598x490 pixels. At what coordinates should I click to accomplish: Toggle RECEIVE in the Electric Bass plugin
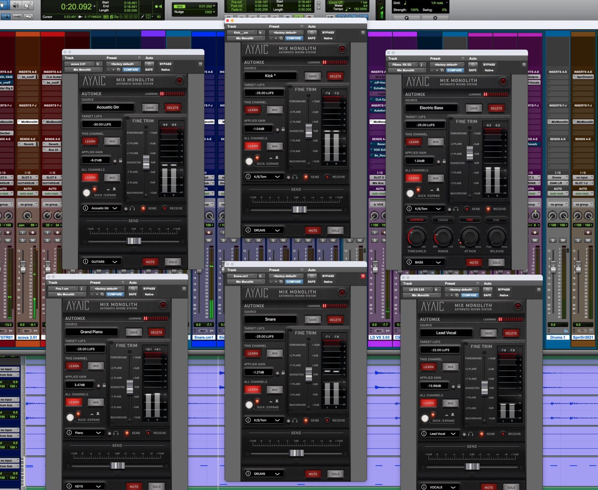[x=488, y=209]
